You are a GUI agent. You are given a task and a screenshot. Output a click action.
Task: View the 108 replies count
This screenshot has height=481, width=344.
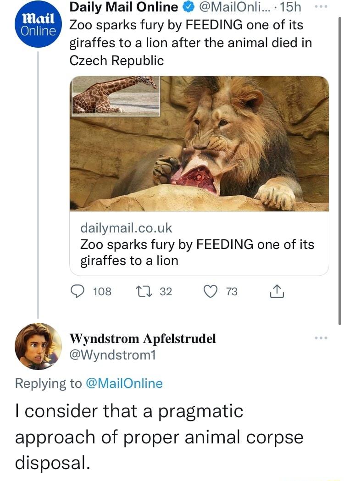pos(104,291)
